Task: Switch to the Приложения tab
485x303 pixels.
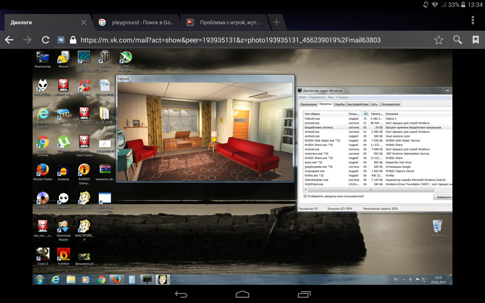Action: point(308,104)
